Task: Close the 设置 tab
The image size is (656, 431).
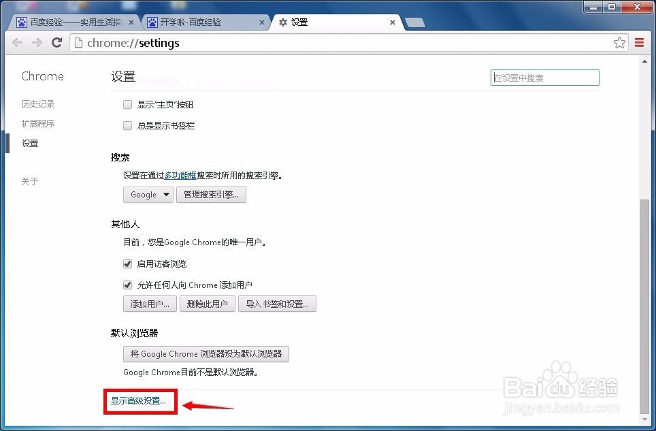Action: click(x=393, y=22)
